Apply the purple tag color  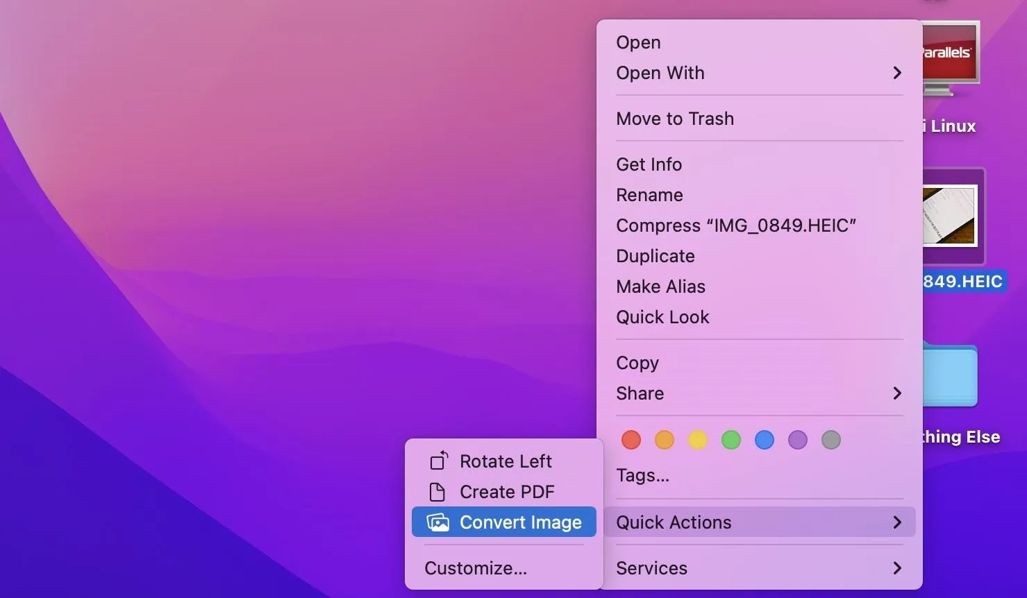[x=798, y=440]
